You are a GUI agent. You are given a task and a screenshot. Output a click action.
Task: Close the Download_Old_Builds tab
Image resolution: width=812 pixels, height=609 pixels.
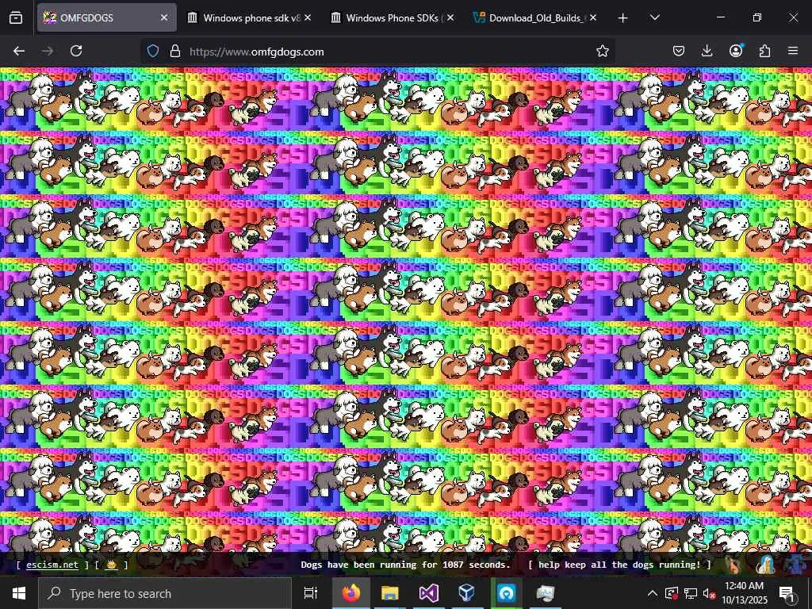[x=593, y=17]
